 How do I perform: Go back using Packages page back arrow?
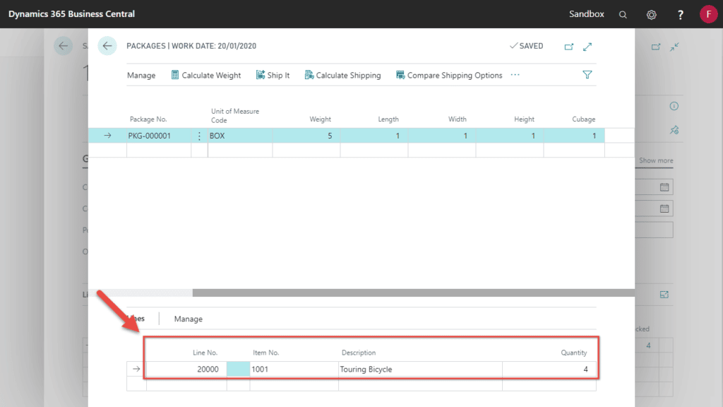(x=107, y=46)
